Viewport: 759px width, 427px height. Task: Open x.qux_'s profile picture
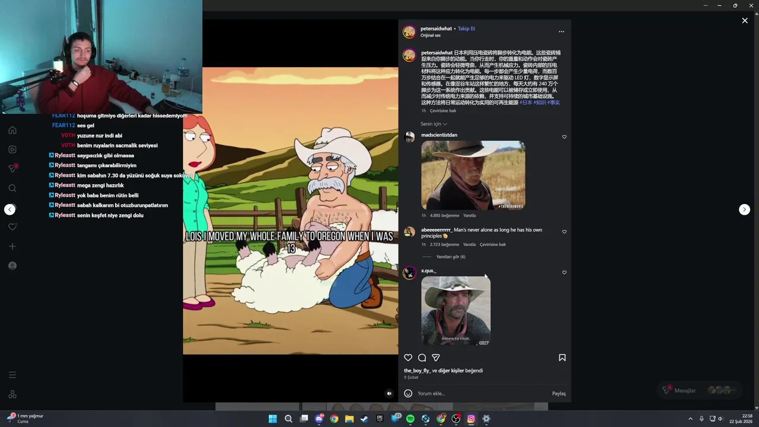point(409,273)
